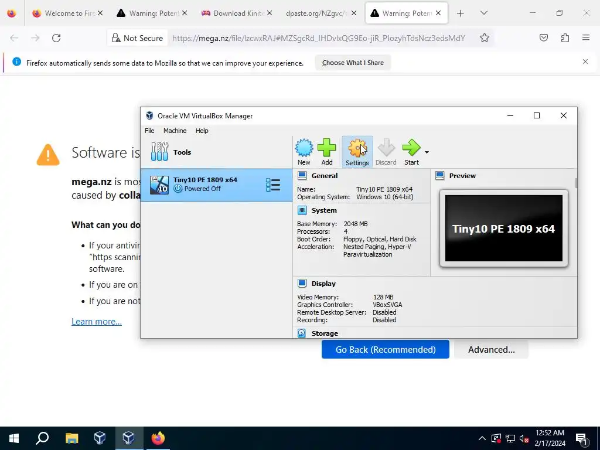Open the Firefox hamburger menu
Screen dimensions: 600x450
tap(586, 38)
